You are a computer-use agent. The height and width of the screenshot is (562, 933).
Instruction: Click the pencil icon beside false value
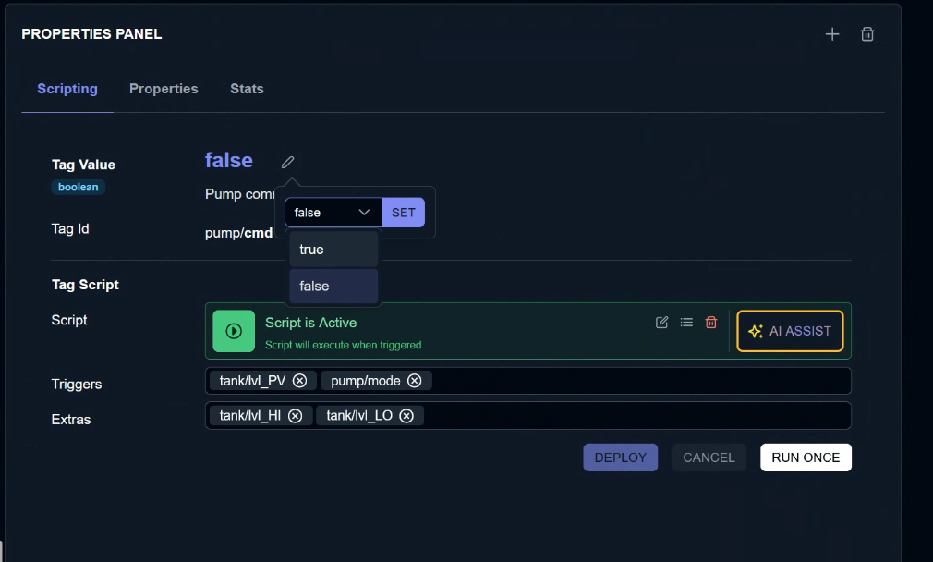pos(288,162)
